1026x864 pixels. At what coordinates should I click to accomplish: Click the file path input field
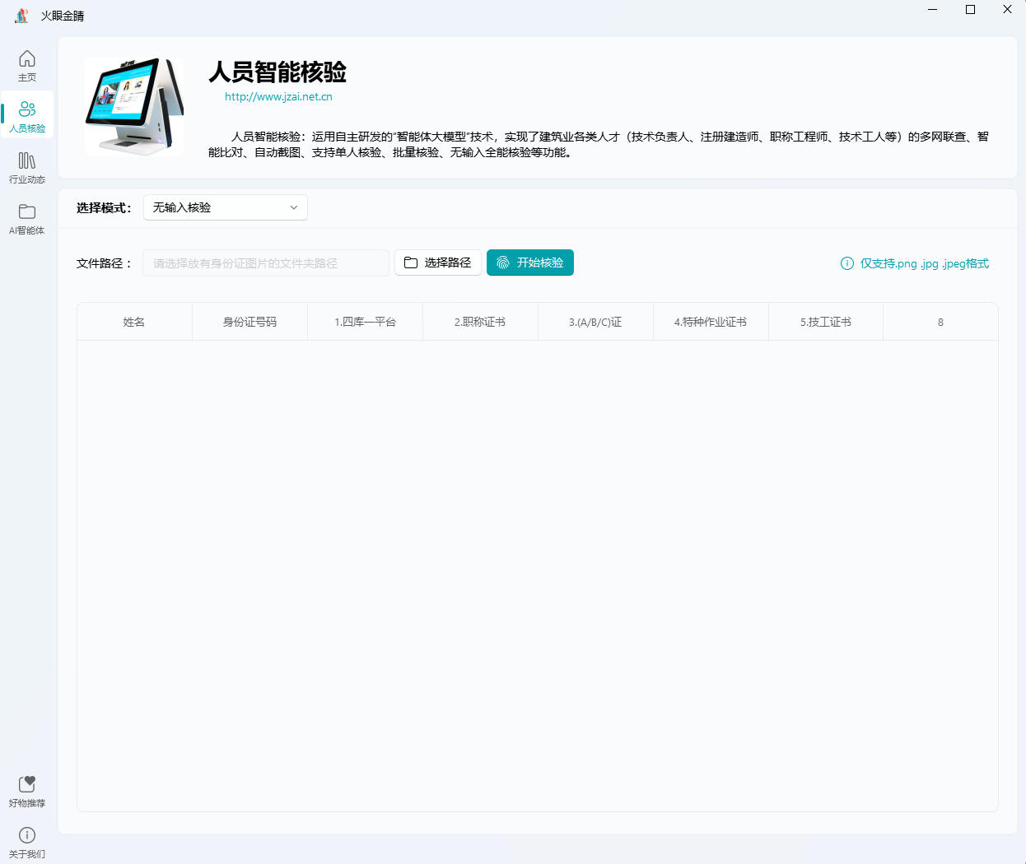point(265,262)
